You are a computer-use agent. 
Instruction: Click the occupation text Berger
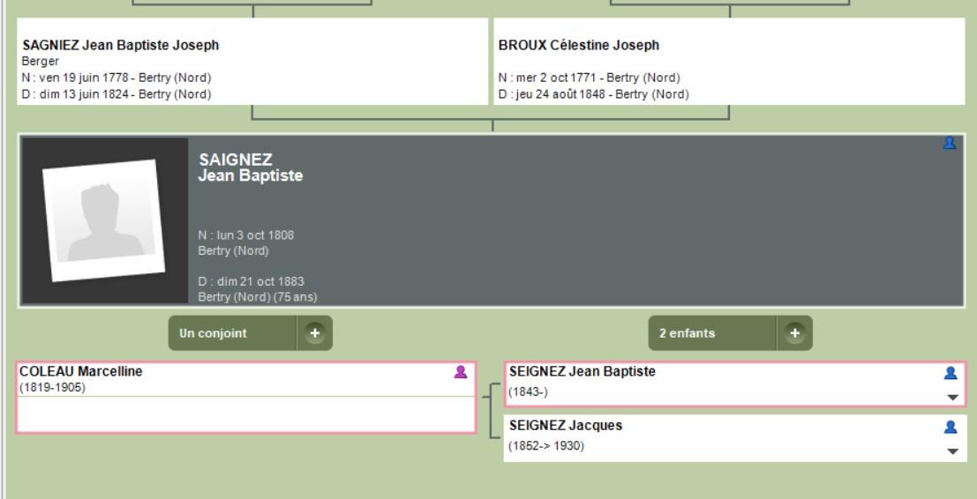tap(41, 62)
